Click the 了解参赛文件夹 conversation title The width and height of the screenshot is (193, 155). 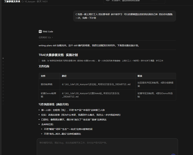coord(12,2)
